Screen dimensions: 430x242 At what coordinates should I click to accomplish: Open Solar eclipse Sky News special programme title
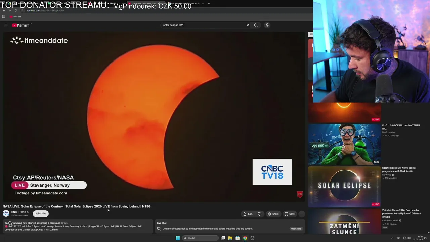[x=399, y=170]
